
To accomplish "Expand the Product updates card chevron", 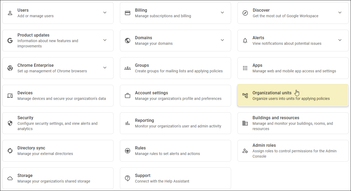I will [x=105, y=40].
